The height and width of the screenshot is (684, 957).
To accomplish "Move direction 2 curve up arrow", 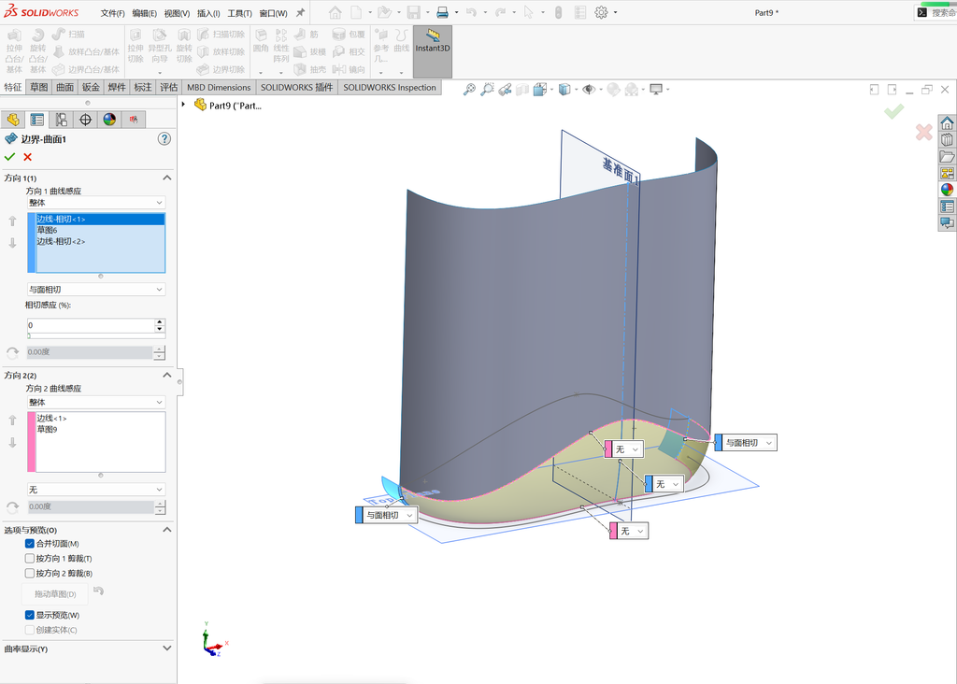I will tap(12, 420).
